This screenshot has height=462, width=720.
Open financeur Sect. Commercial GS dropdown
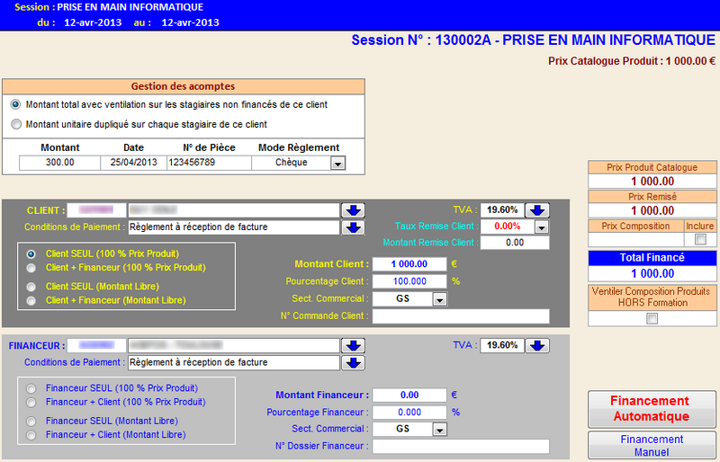438,430
